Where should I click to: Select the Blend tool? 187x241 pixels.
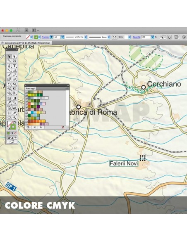(14, 103)
